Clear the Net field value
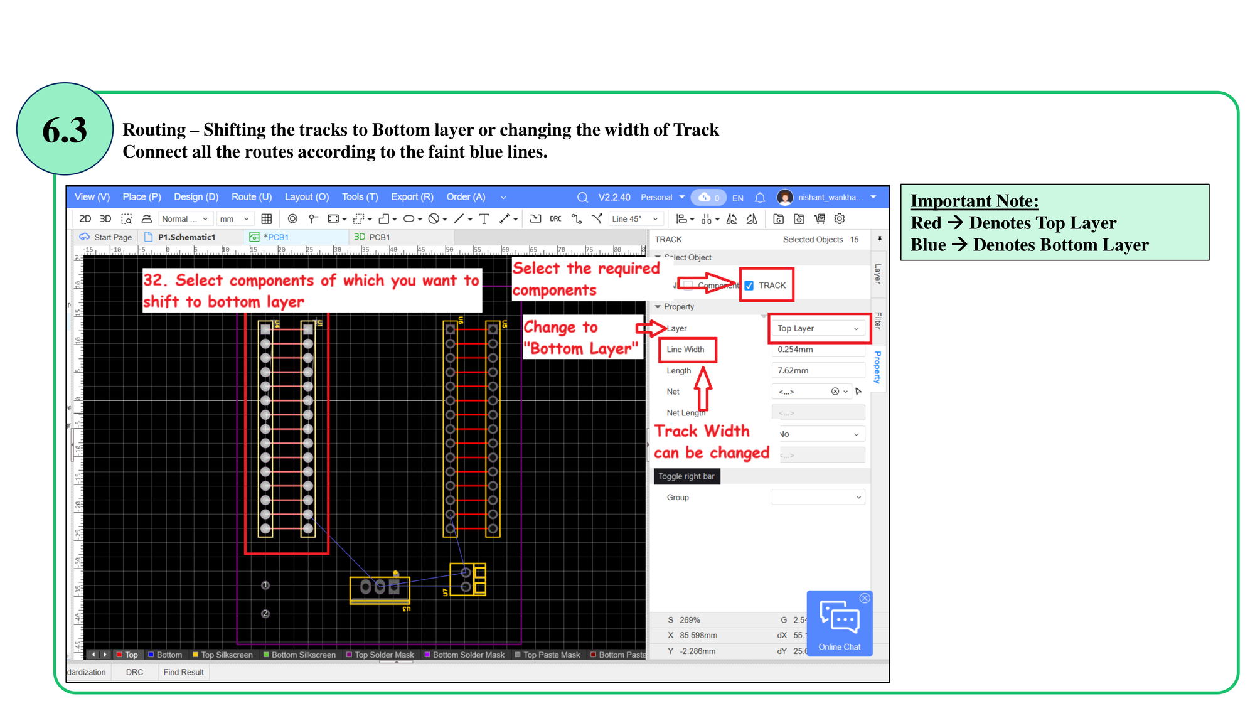 coord(835,392)
